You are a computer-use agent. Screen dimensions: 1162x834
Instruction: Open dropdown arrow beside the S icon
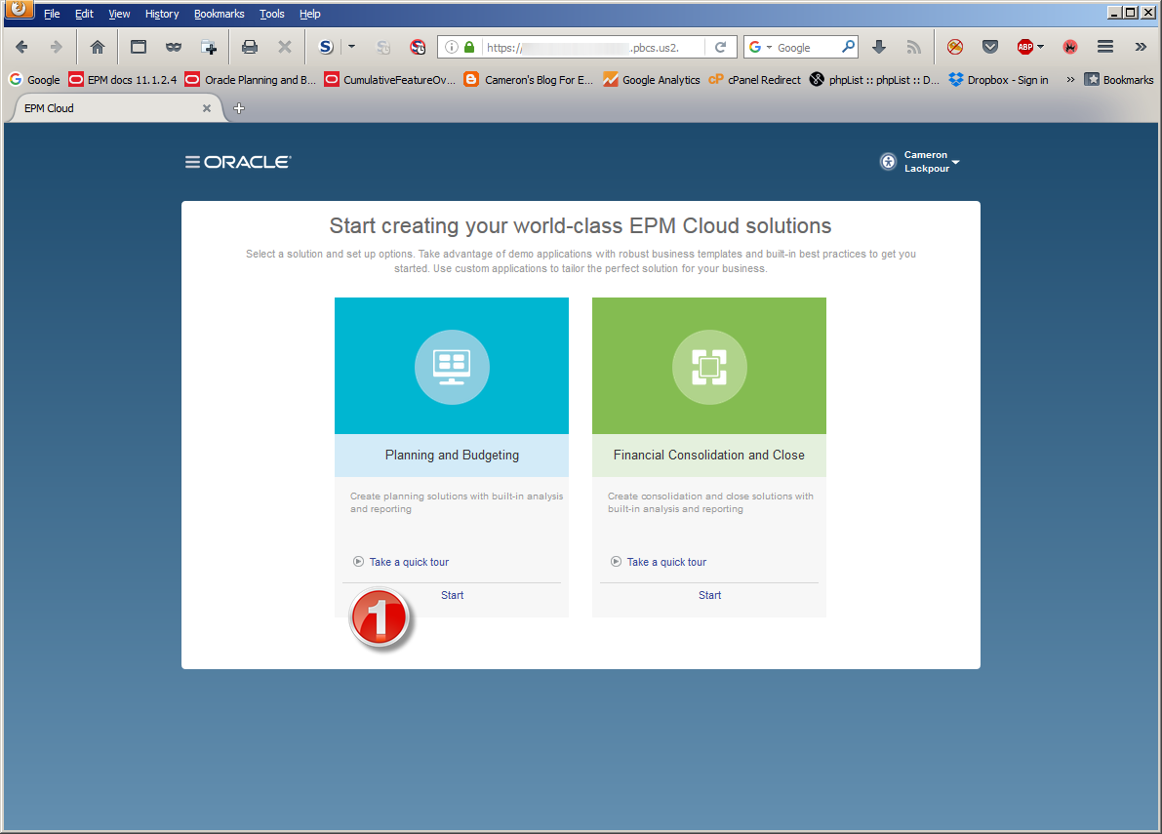tap(352, 47)
